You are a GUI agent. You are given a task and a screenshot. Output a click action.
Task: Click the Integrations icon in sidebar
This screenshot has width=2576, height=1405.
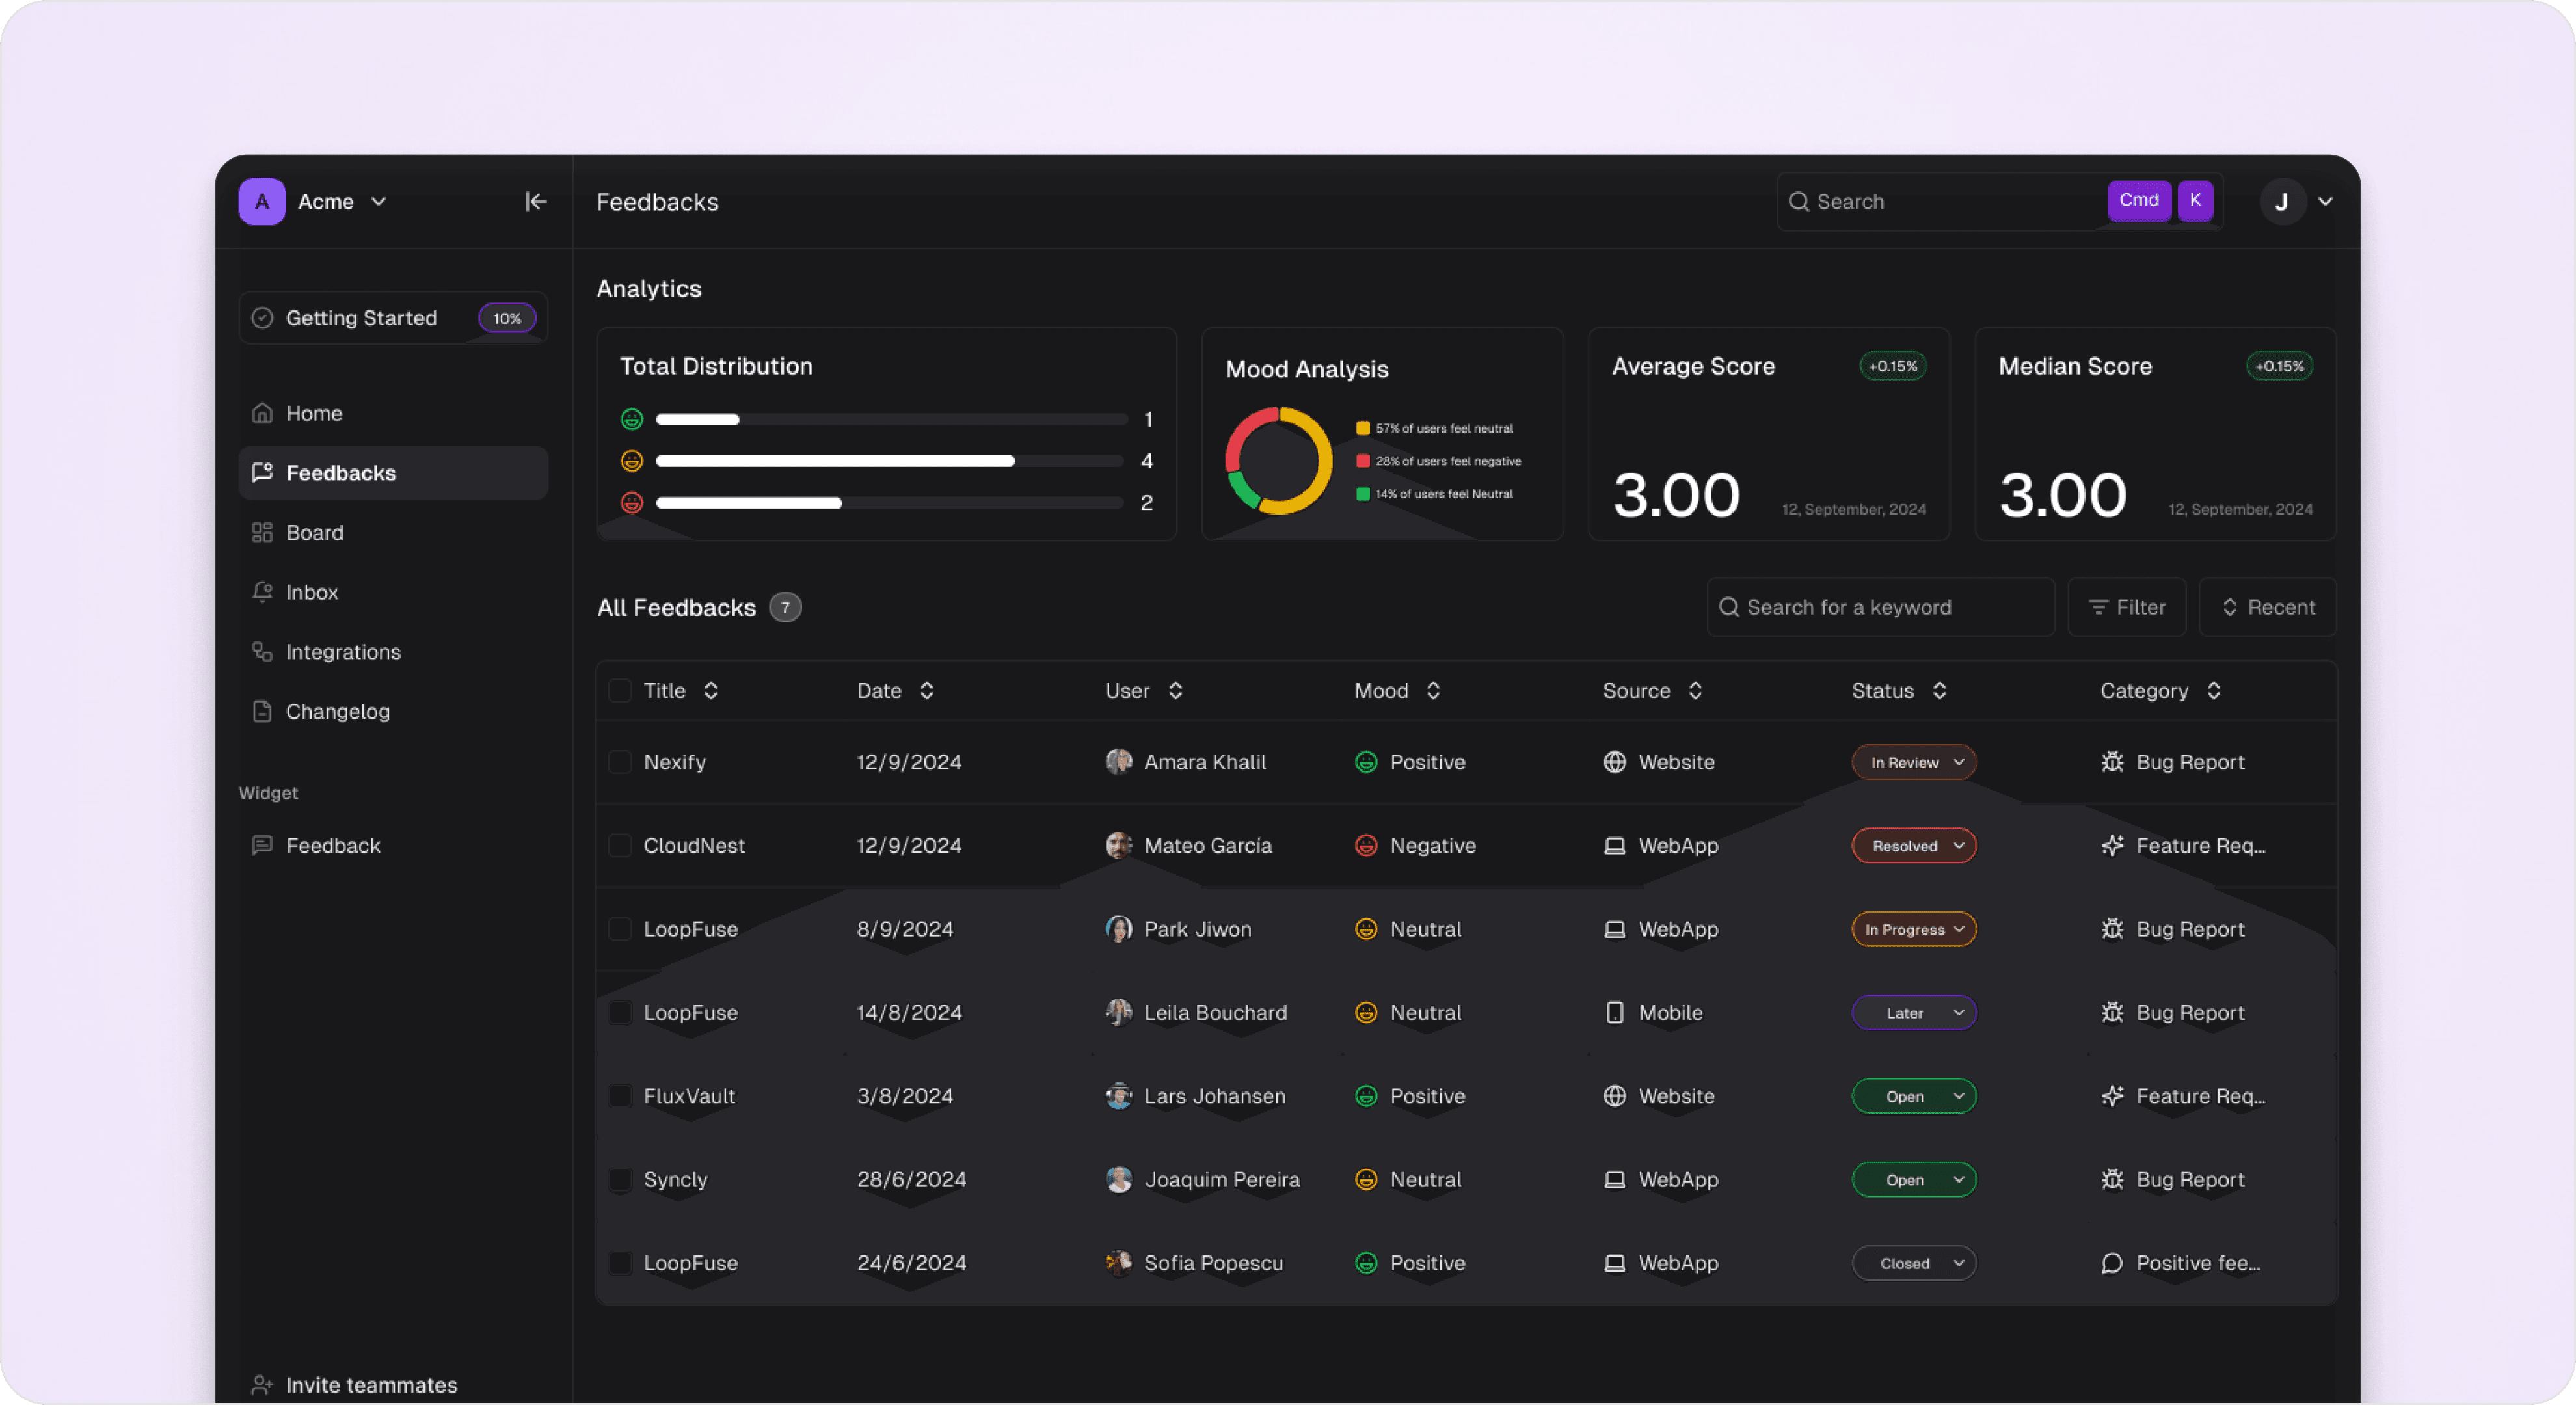tap(262, 652)
